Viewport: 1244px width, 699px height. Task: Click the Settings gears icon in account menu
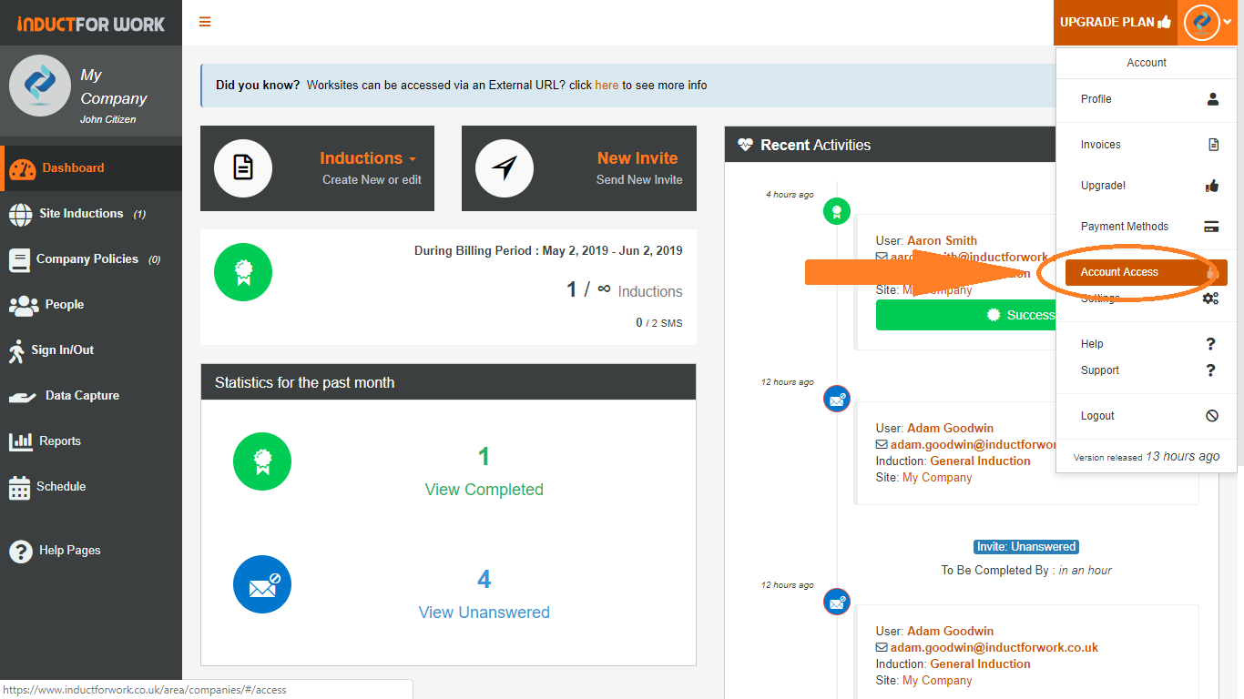pyautogui.click(x=1210, y=299)
